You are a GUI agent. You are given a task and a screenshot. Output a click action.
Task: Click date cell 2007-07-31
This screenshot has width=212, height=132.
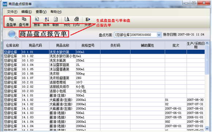click(x=195, y=104)
